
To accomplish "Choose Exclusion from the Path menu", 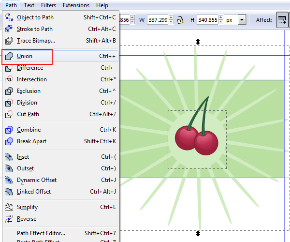I will point(61,91).
